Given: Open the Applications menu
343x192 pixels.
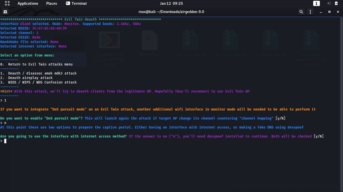Looking at the screenshot, I should (x=28, y=3).
